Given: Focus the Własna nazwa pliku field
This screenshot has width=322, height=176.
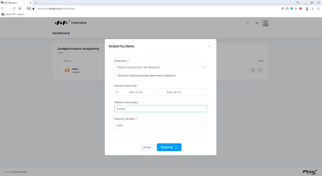Looking at the screenshot, I should [160, 109].
